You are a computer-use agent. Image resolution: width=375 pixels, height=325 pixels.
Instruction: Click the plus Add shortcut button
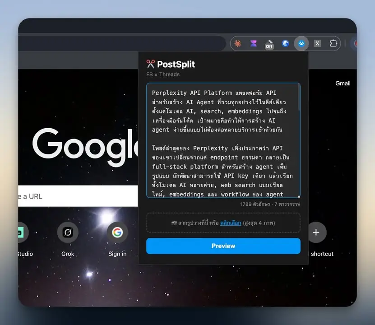coord(316,232)
